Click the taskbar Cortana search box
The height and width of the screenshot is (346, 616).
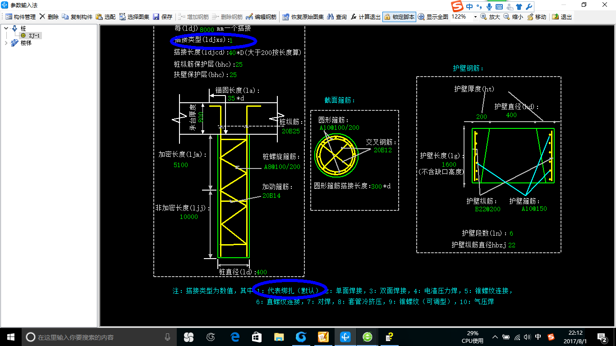coord(99,337)
